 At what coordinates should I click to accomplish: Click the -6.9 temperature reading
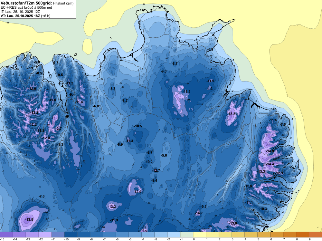click(210, 49)
